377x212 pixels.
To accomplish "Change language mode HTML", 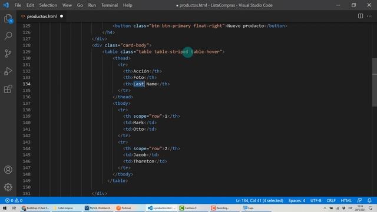I will [346, 200].
